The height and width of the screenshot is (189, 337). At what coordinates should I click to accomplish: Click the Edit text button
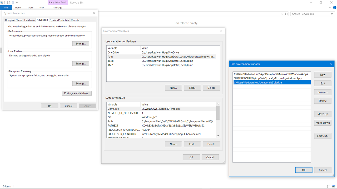click(x=323, y=136)
